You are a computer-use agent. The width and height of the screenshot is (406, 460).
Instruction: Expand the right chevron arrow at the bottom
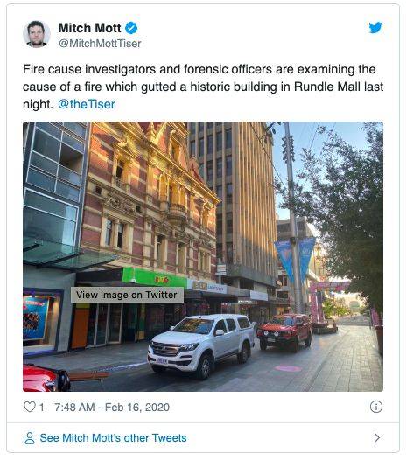click(x=377, y=438)
